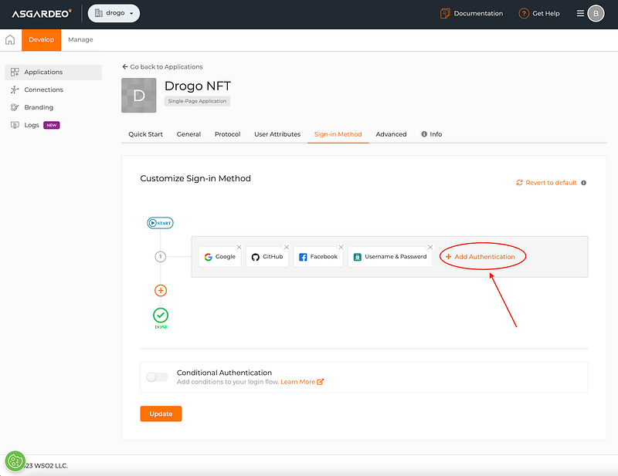Switch to the Manage tab
Screen dimensions: 618x476
(x=80, y=40)
